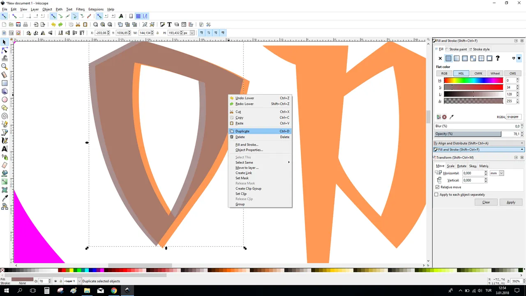Choose pattern fill icon
The image size is (526, 296).
coord(481,58)
